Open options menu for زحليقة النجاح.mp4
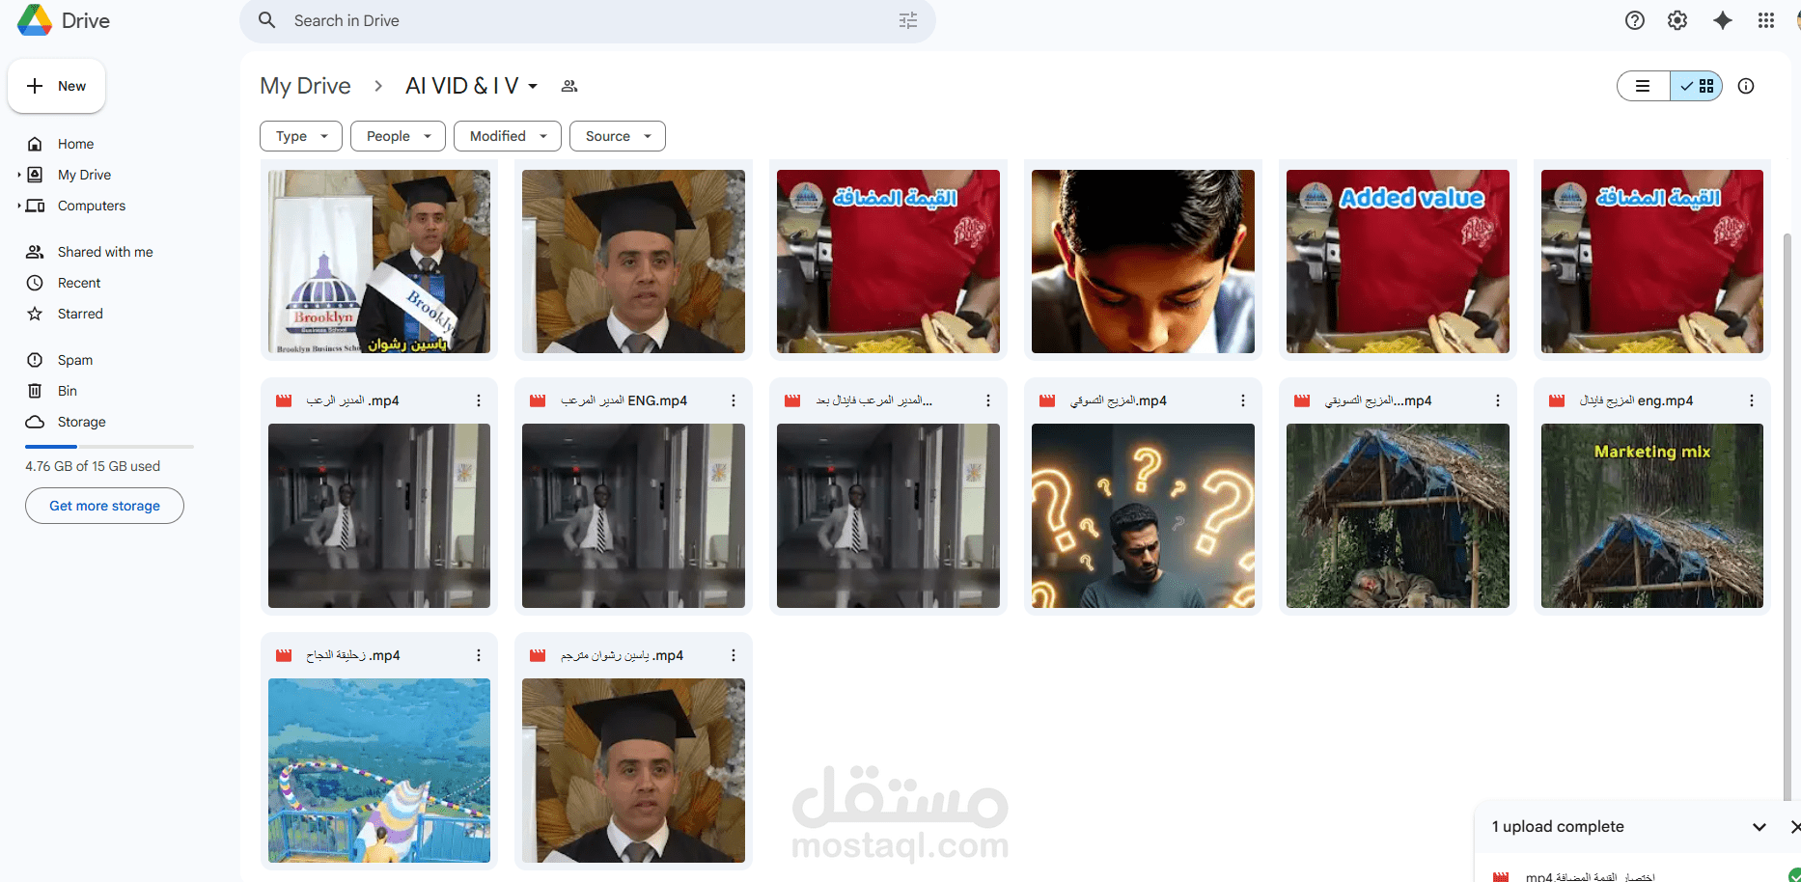 pyautogui.click(x=478, y=654)
